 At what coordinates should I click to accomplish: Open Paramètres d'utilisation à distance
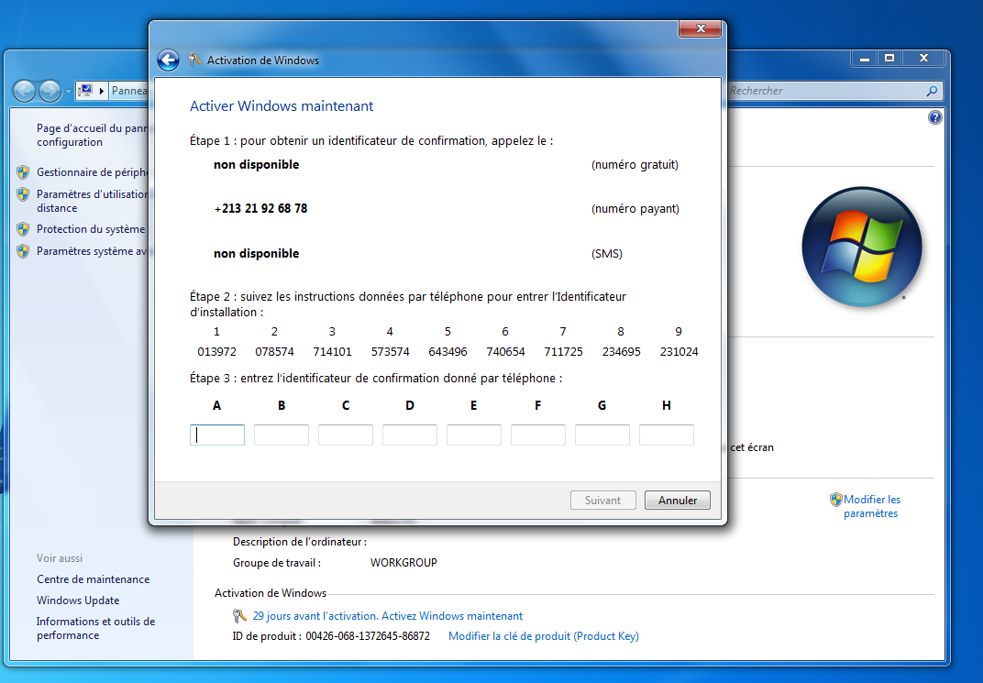click(92, 201)
